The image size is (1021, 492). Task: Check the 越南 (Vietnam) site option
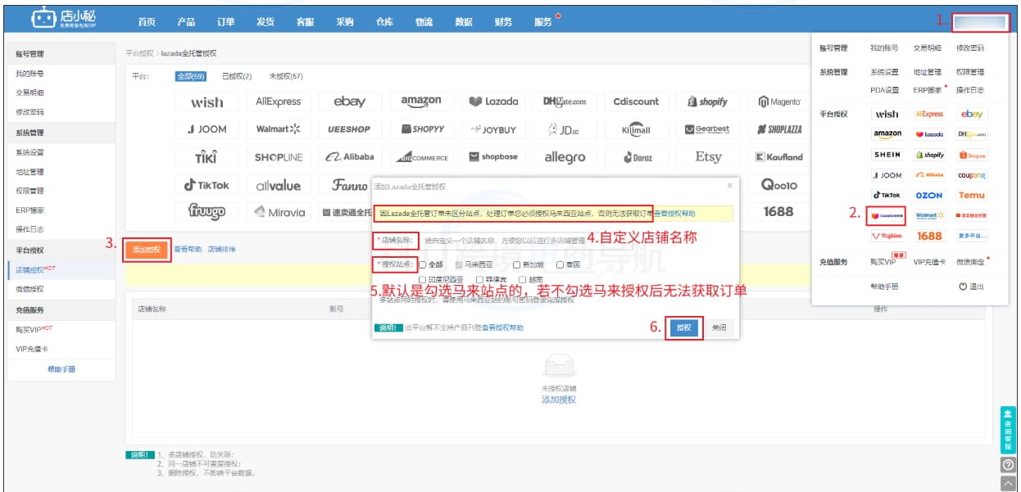(522, 278)
